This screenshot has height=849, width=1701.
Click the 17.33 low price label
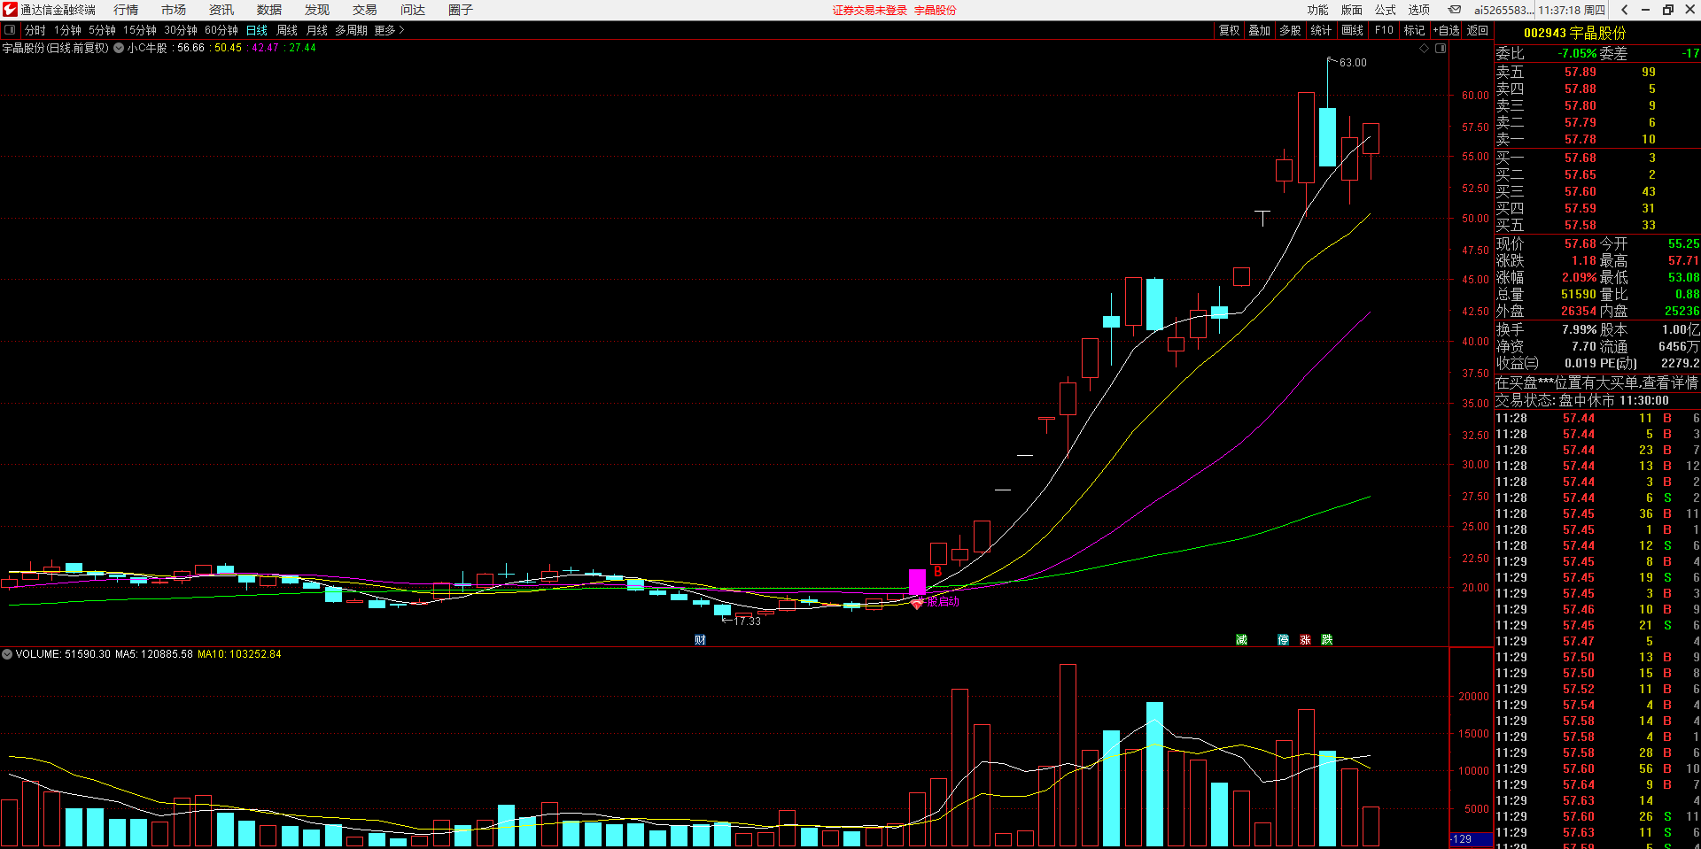click(x=747, y=621)
